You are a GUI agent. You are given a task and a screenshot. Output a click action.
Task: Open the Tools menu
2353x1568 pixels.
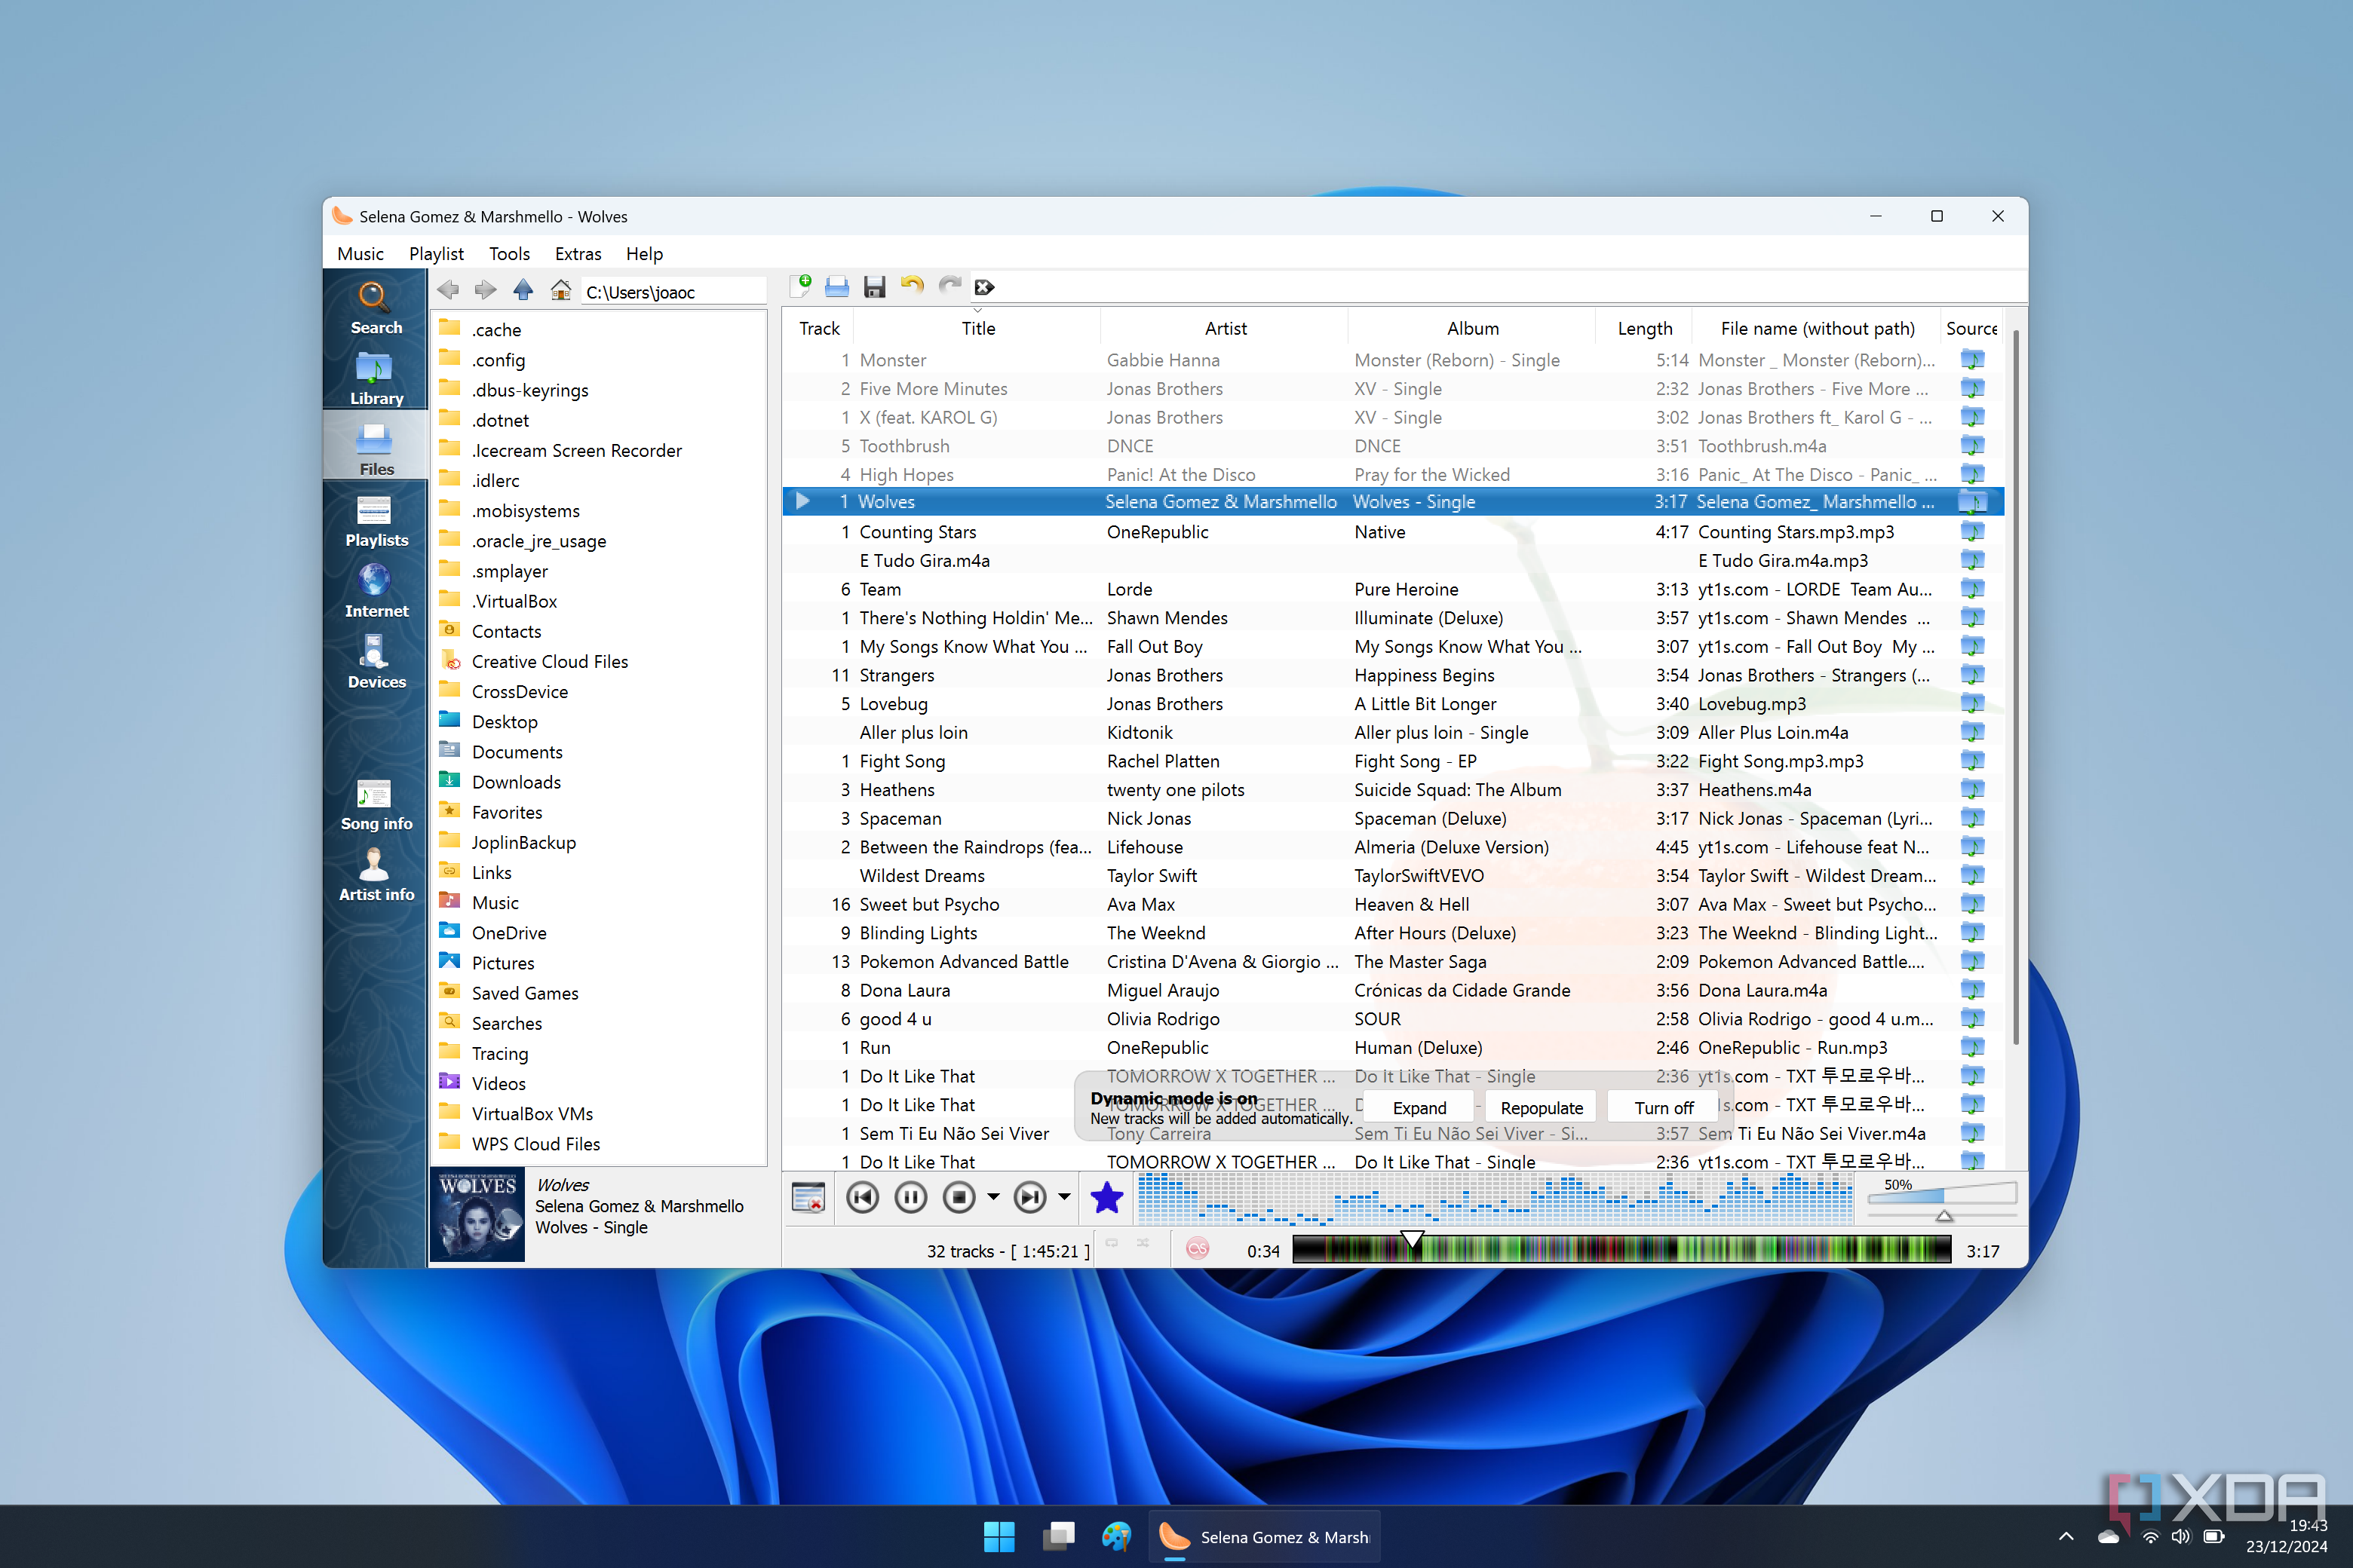509,254
